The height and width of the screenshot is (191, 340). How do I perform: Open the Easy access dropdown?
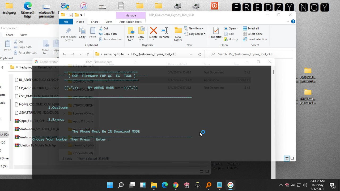pyautogui.click(x=195, y=34)
